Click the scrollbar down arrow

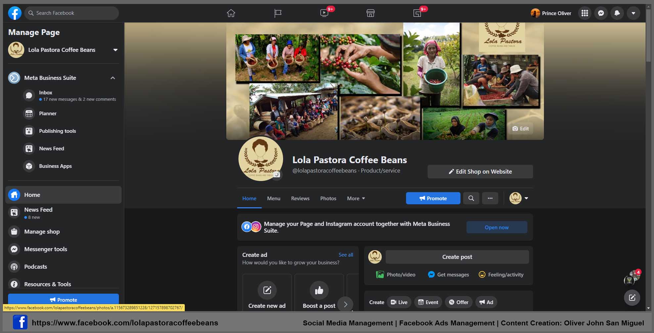[x=649, y=308]
